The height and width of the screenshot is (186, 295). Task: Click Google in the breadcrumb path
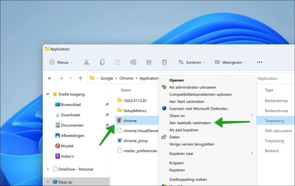click(x=107, y=78)
